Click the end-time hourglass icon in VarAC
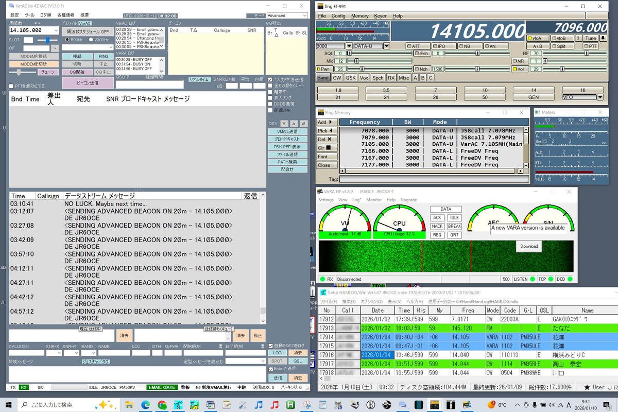 pyautogui.click(x=263, y=347)
